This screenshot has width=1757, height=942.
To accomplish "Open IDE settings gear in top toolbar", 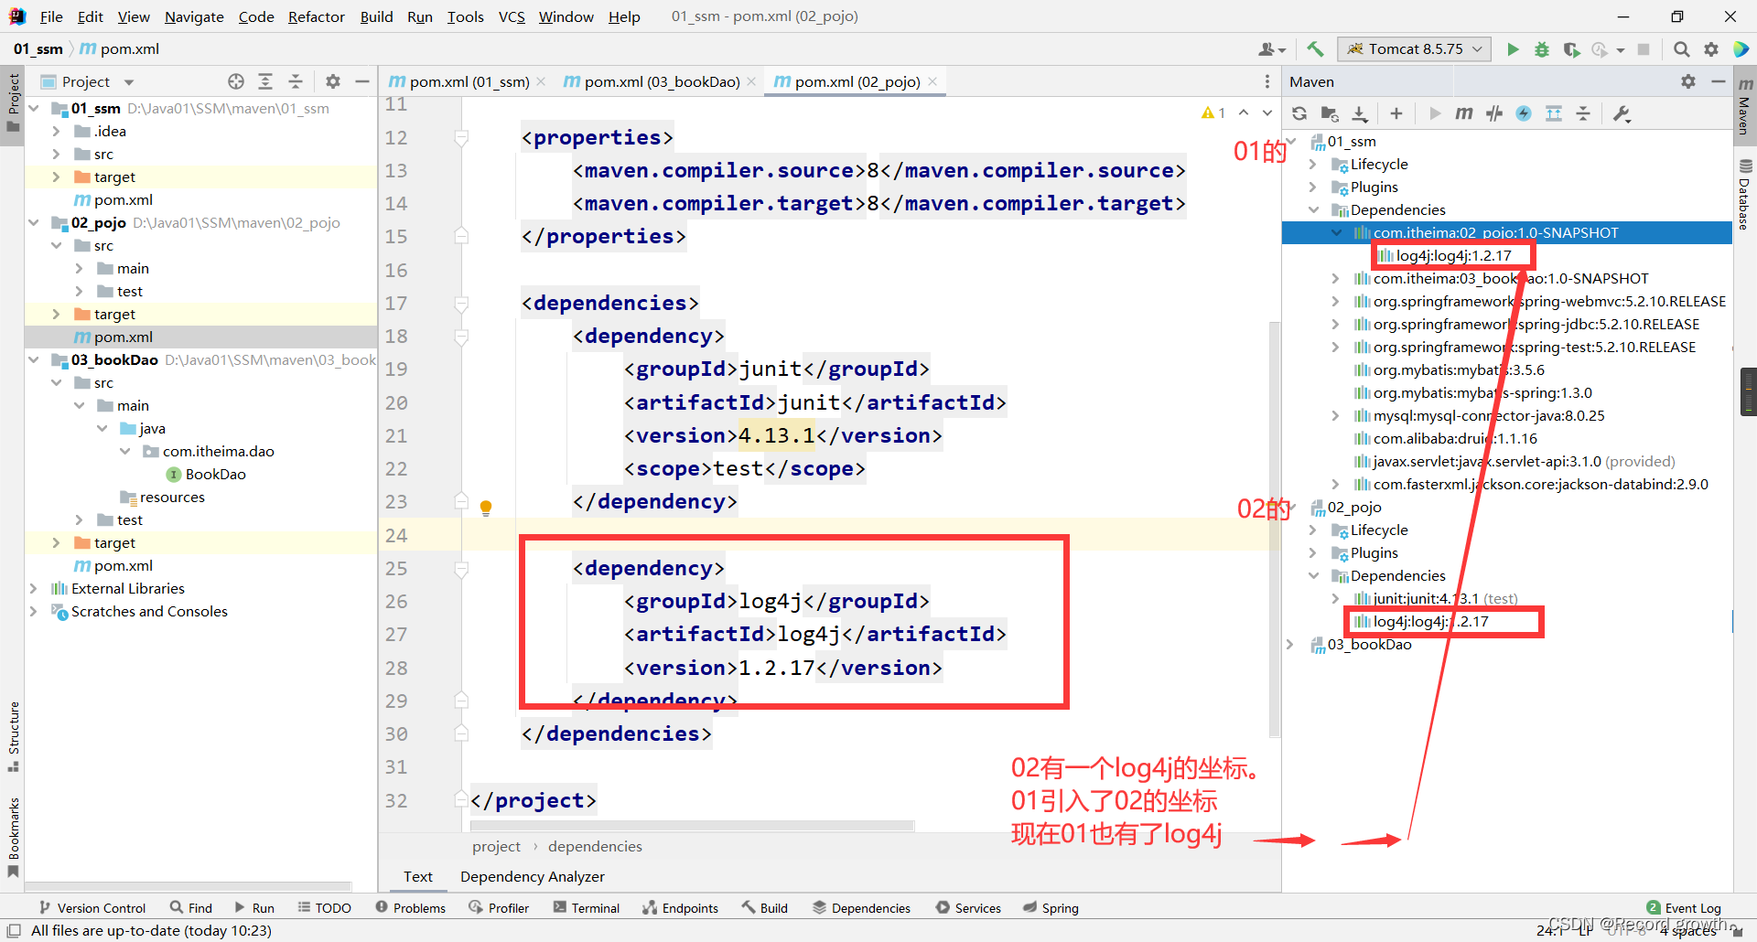I will [1711, 49].
